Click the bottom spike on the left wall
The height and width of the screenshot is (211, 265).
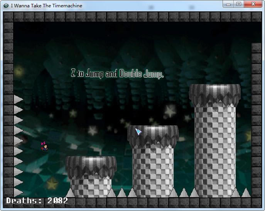(18, 192)
